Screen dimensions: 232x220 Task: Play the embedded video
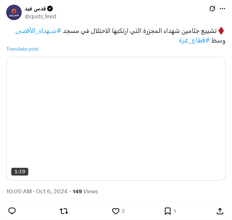click(x=116, y=118)
